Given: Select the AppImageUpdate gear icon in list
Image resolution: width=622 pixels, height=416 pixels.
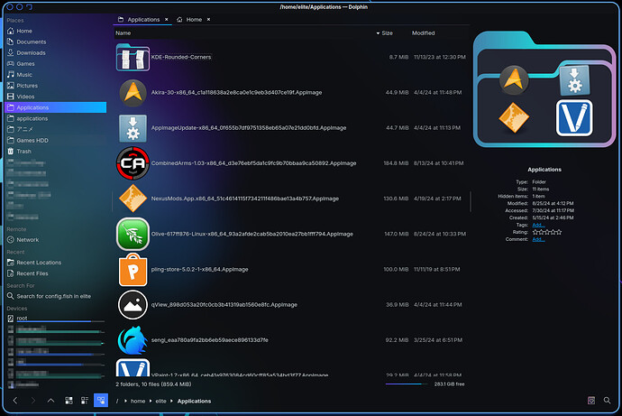Looking at the screenshot, I should click(133, 128).
